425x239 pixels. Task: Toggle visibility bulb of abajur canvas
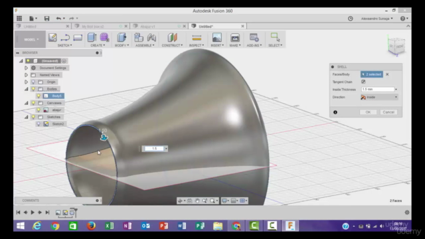click(x=39, y=110)
